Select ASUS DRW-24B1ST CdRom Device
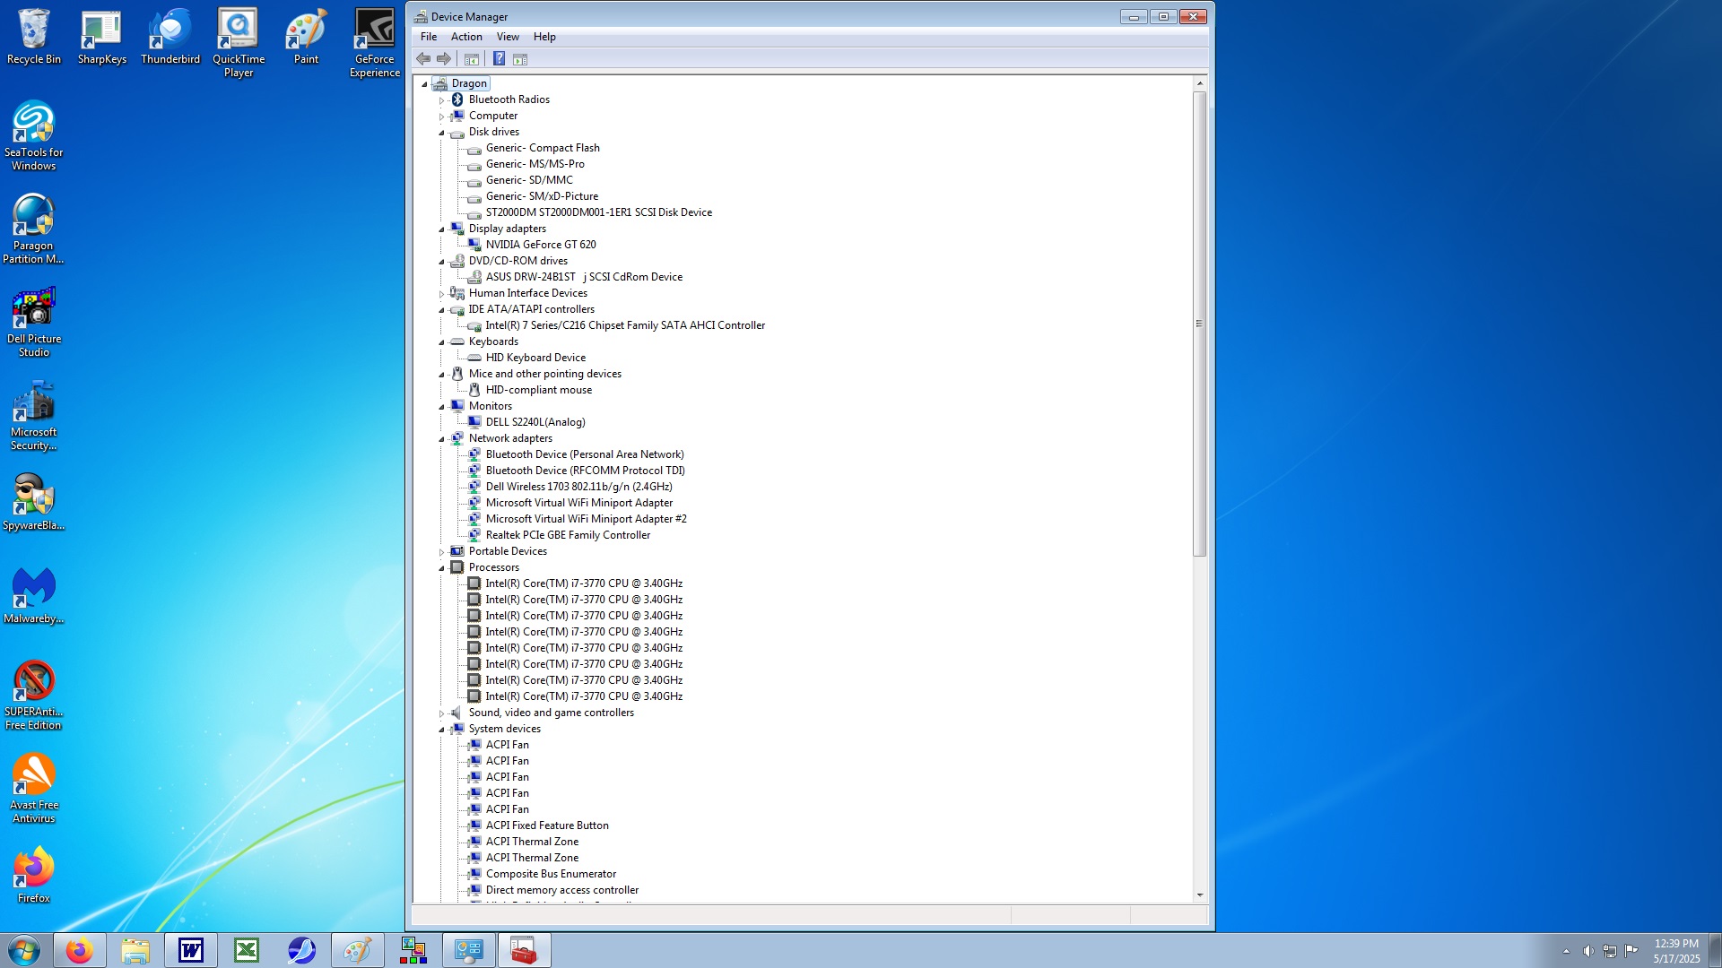The height and width of the screenshot is (968, 1722). (584, 277)
